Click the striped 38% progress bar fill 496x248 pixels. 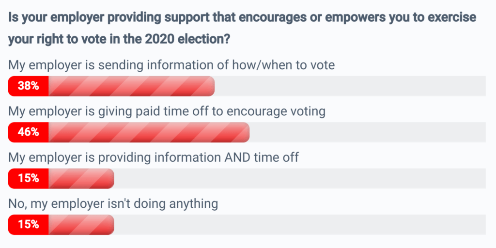[132, 86]
